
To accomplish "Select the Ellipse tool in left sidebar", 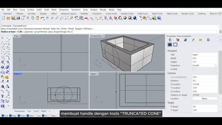I will [7, 48].
